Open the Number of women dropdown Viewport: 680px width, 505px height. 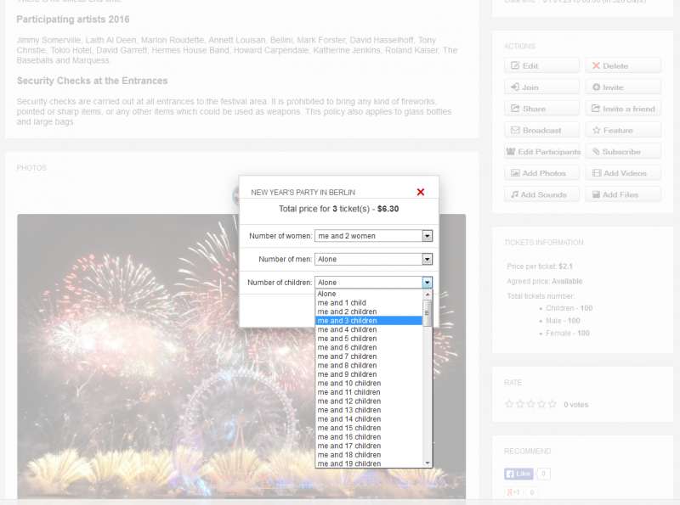[x=373, y=236]
